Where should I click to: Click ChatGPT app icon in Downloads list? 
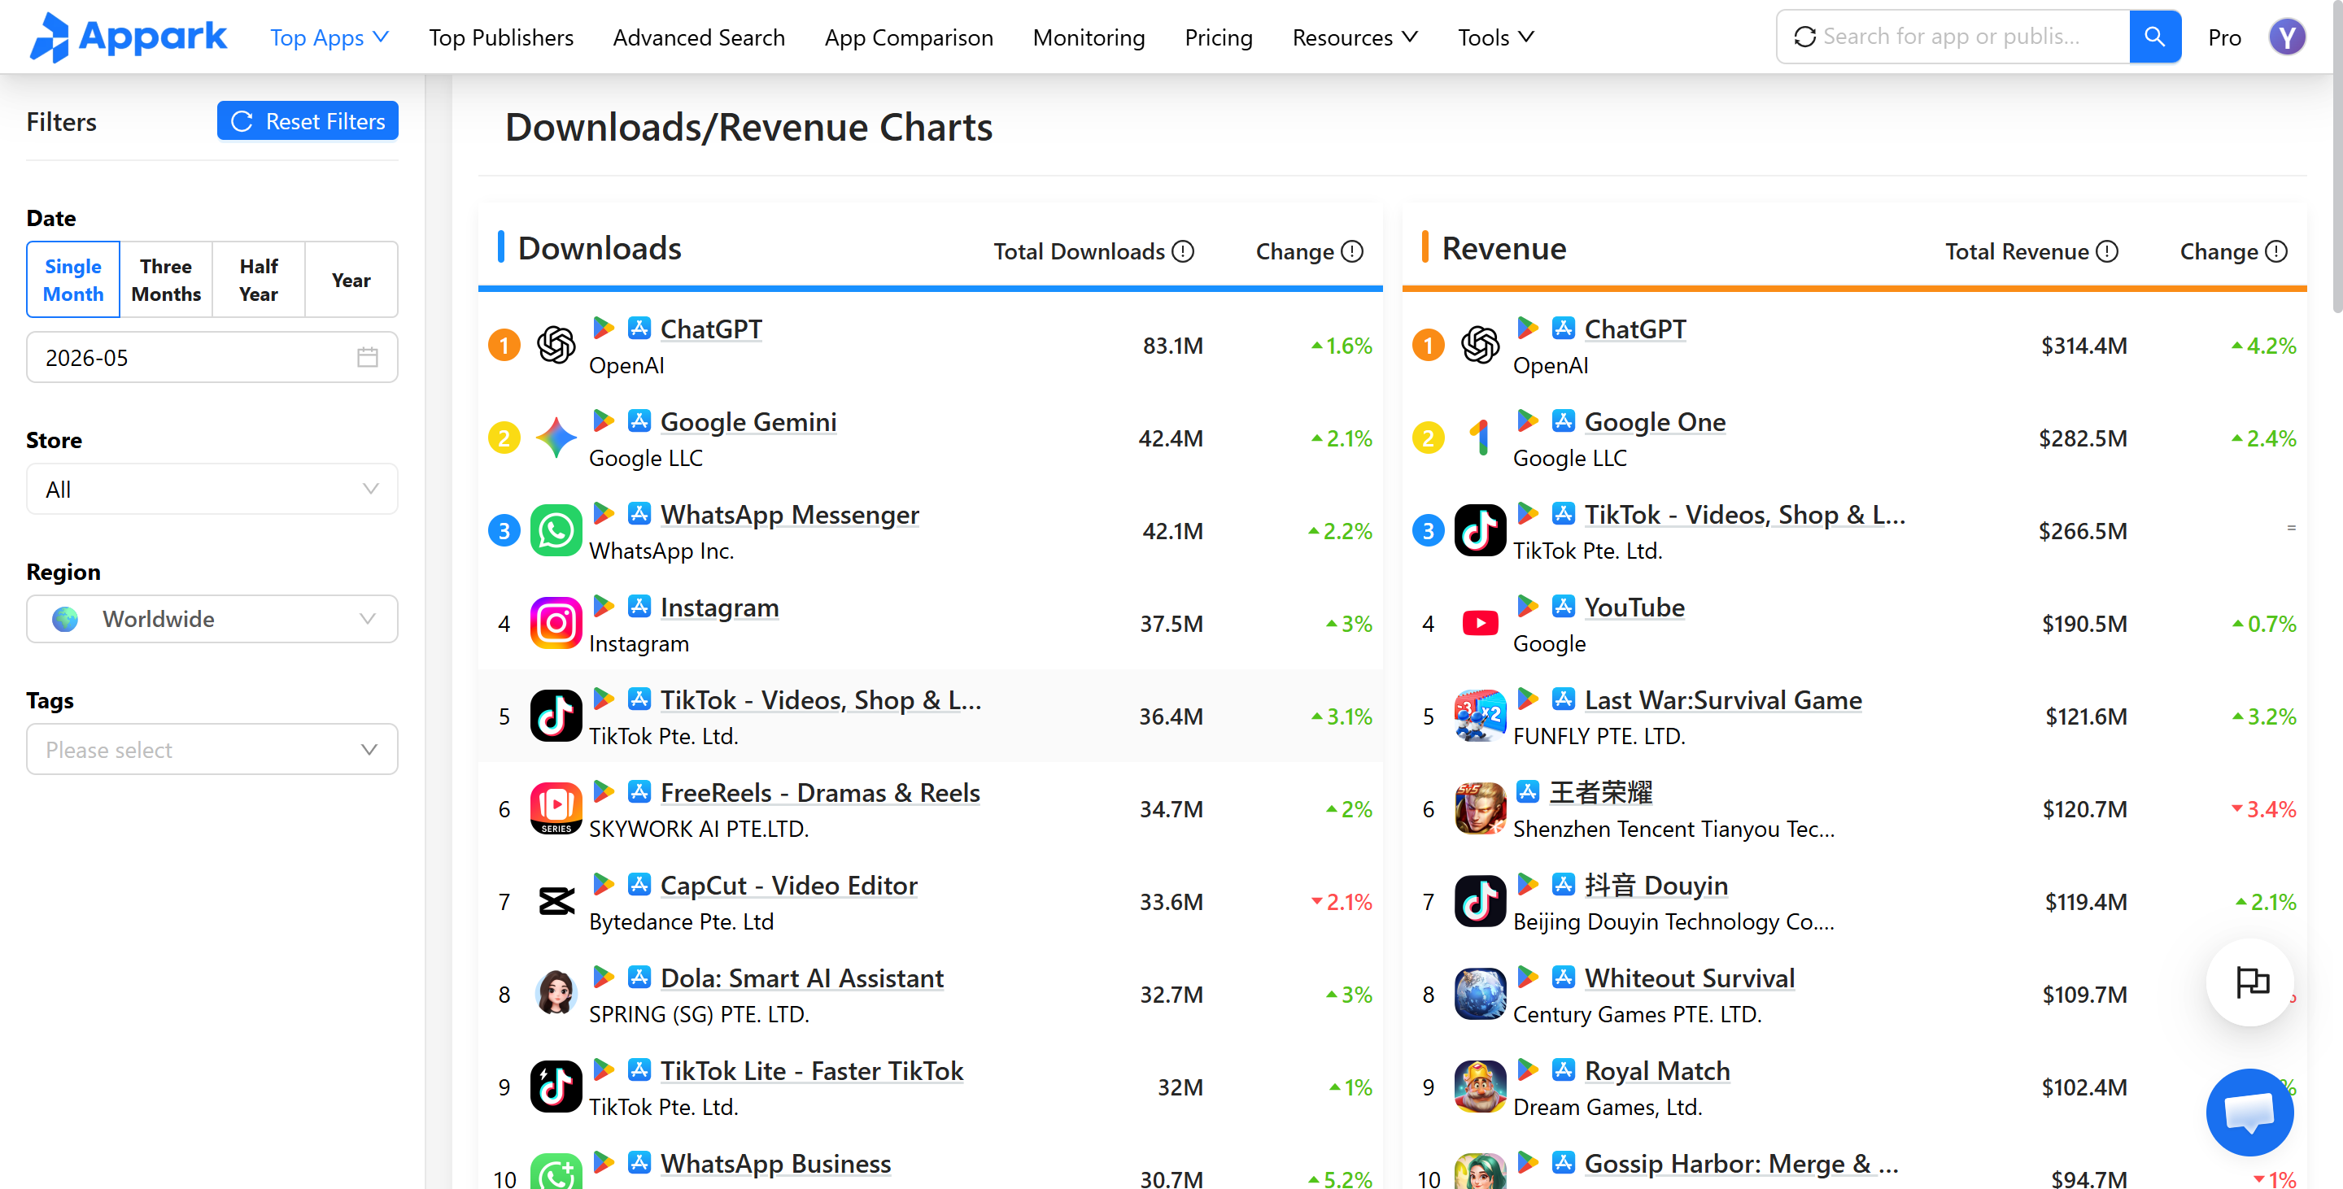tap(556, 346)
